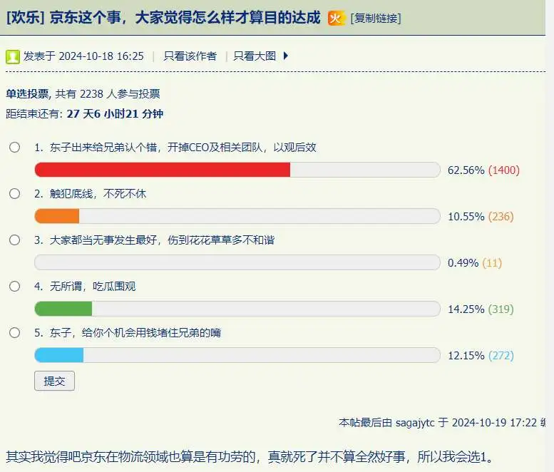Click the green author avatar icon
Viewport: 554px width, 472px height.
[x=13, y=56]
